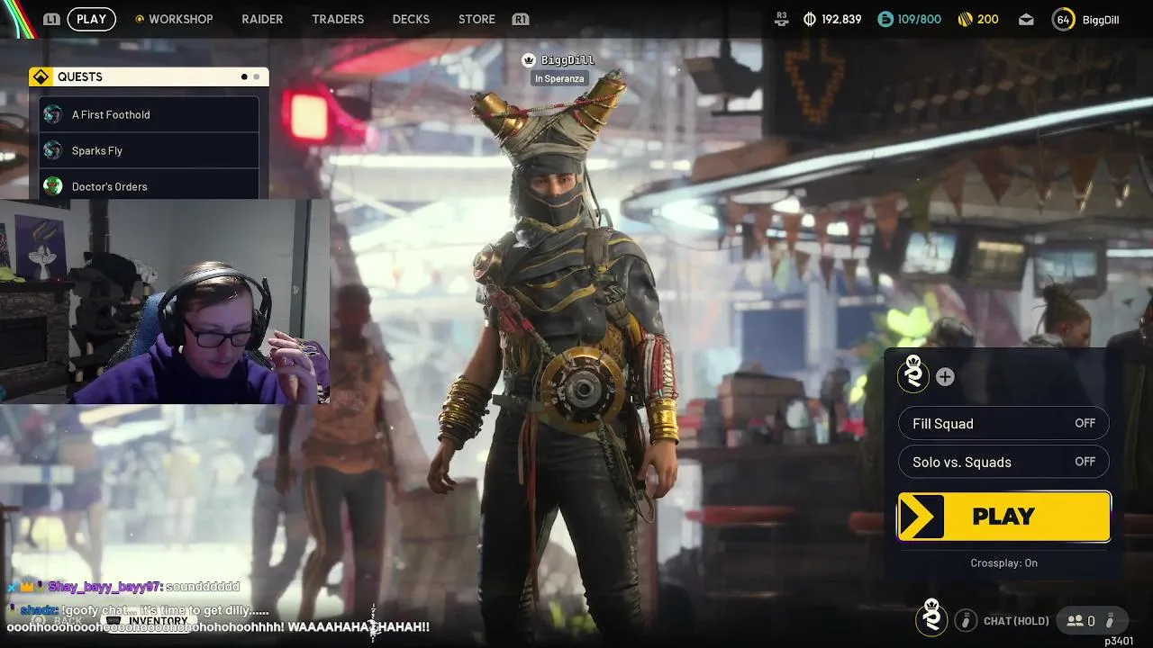Open the INVENTORY button at the bottom
Screen dimensions: 1153x648
tap(148, 620)
